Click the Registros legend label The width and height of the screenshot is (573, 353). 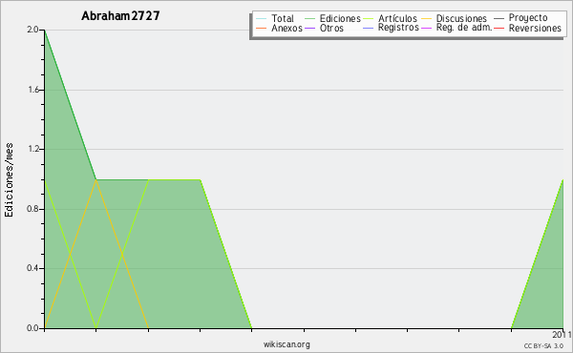click(398, 28)
